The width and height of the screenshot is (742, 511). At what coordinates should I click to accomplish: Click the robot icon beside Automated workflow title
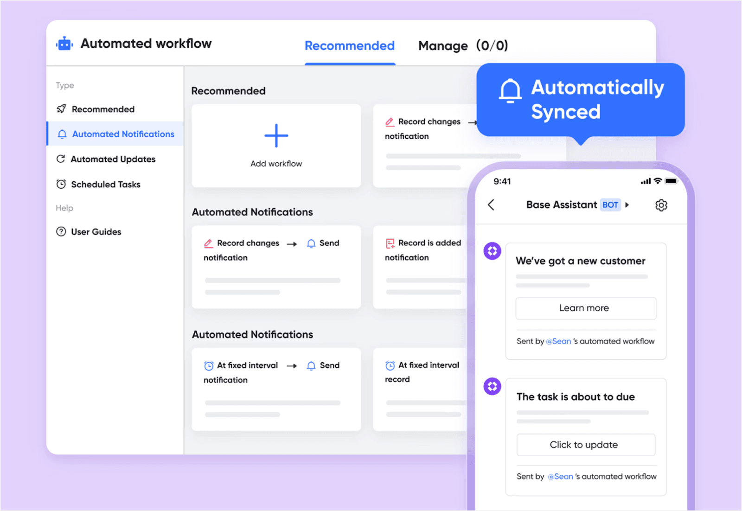64,43
